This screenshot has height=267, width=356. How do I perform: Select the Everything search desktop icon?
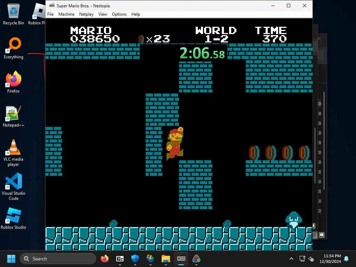pos(14,48)
